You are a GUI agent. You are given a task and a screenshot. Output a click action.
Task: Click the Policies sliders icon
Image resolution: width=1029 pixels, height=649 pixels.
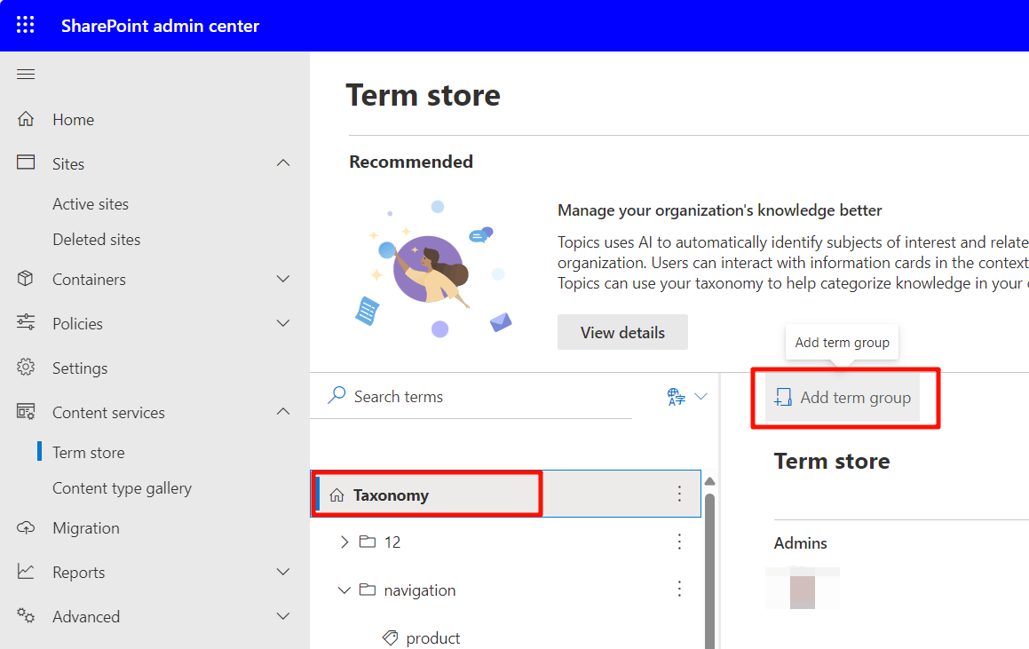pyautogui.click(x=26, y=323)
